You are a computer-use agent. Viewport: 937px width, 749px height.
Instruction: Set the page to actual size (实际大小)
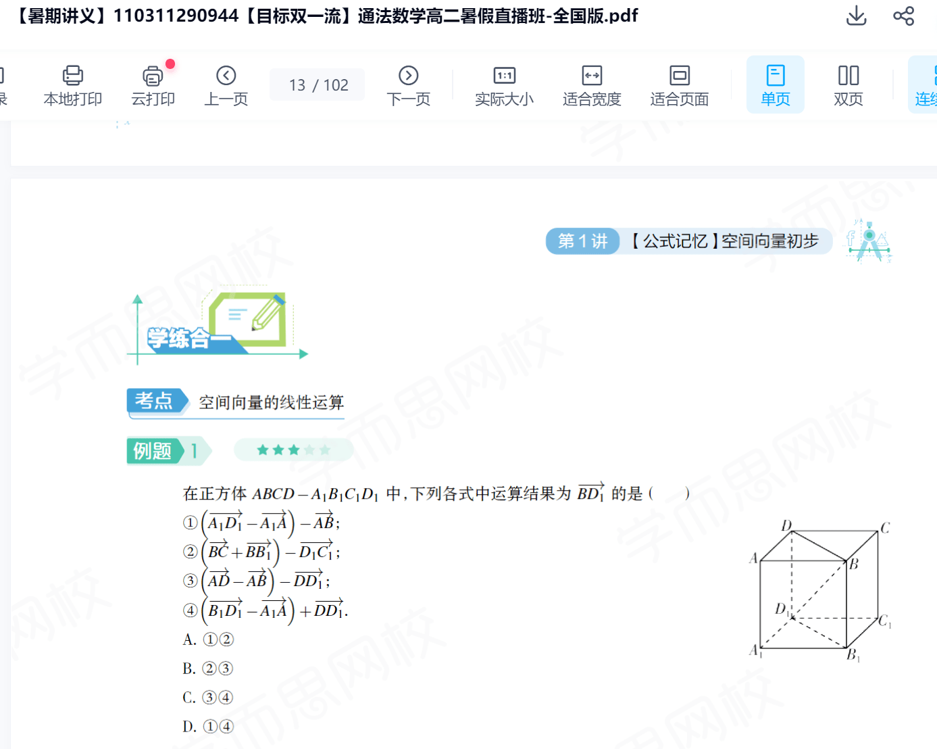[x=504, y=85]
